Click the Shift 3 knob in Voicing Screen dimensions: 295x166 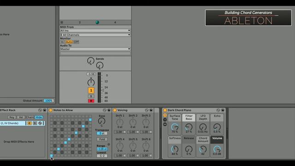coord(146,122)
